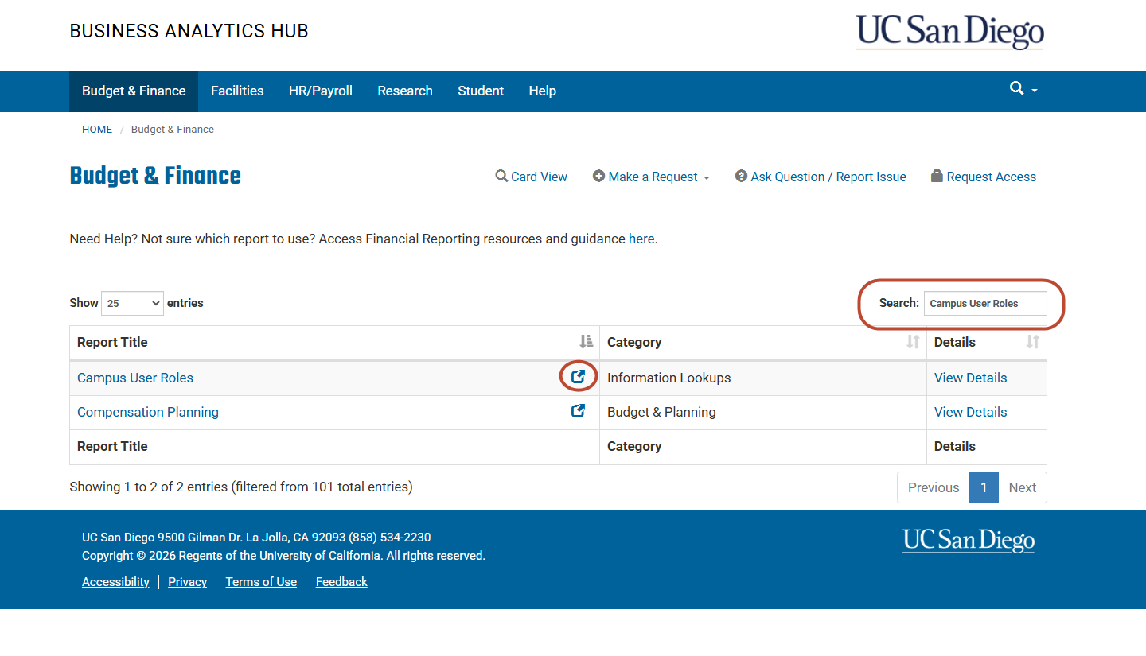Switch to Card View

pos(531,177)
